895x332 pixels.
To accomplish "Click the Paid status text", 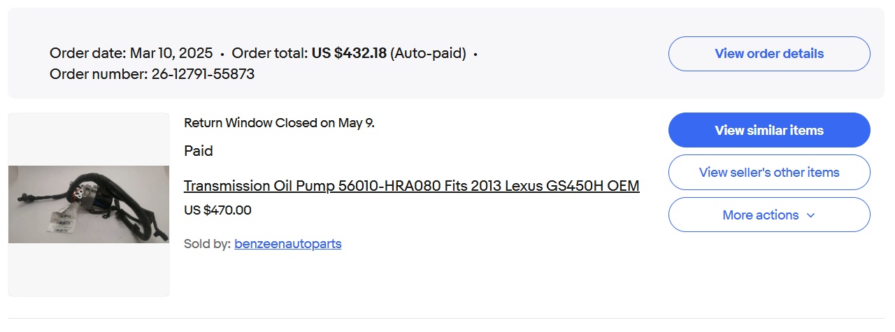I will point(199,151).
